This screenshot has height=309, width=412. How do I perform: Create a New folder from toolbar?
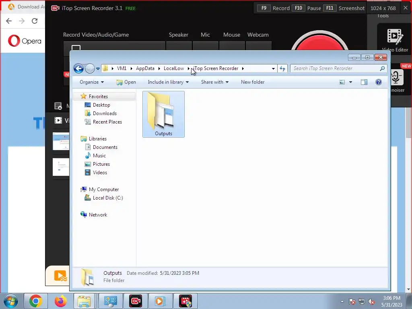click(x=253, y=82)
